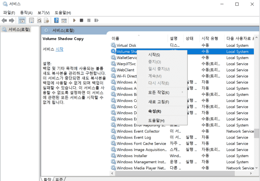The width and height of the screenshot is (260, 181).
Task: Click gear icon beside Windows Event Collector
Action: [x=113, y=131]
